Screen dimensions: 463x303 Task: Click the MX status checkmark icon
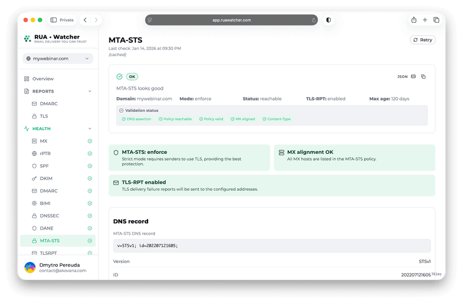(x=90, y=141)
